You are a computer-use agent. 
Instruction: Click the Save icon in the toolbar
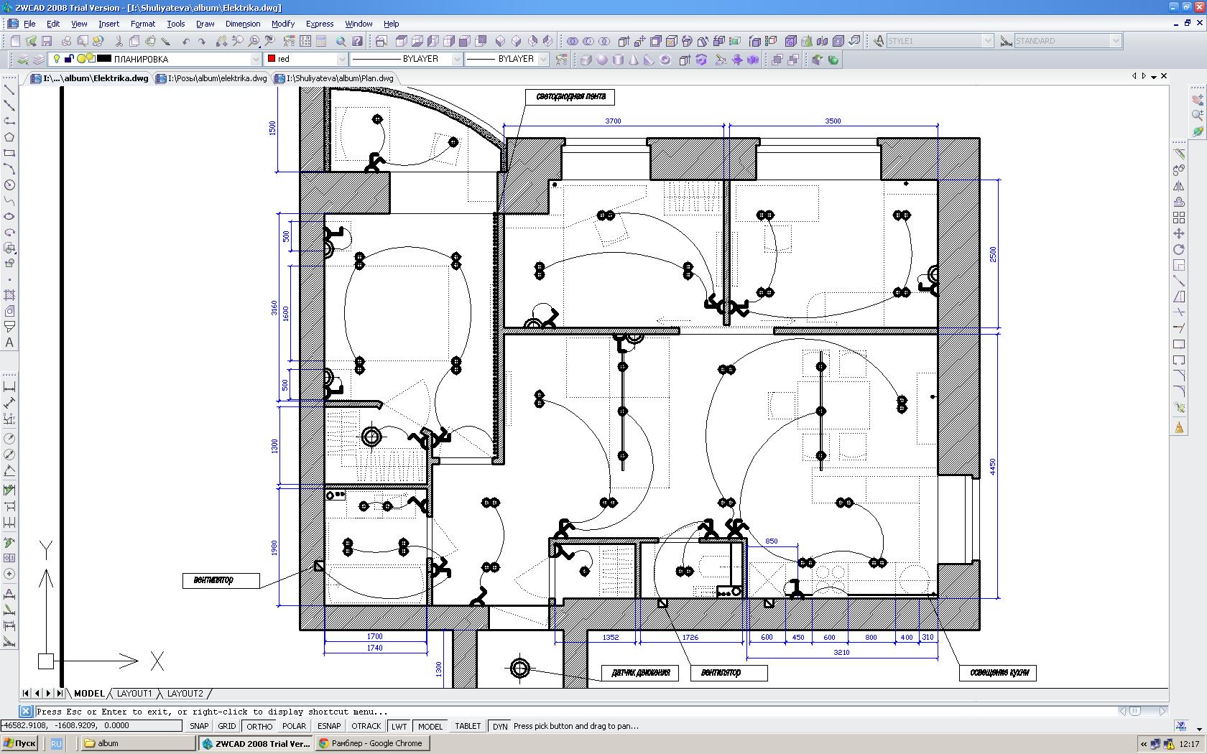pyautogui.click(x=47, y=41)
